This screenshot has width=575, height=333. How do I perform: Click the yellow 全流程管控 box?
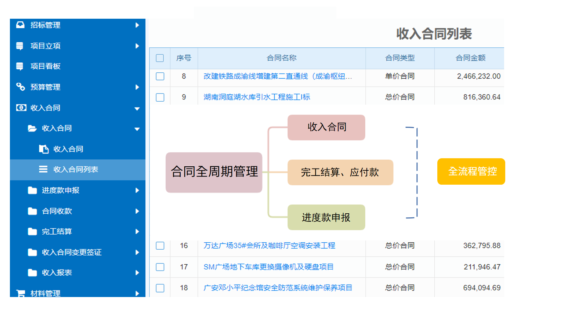(471, 171)
